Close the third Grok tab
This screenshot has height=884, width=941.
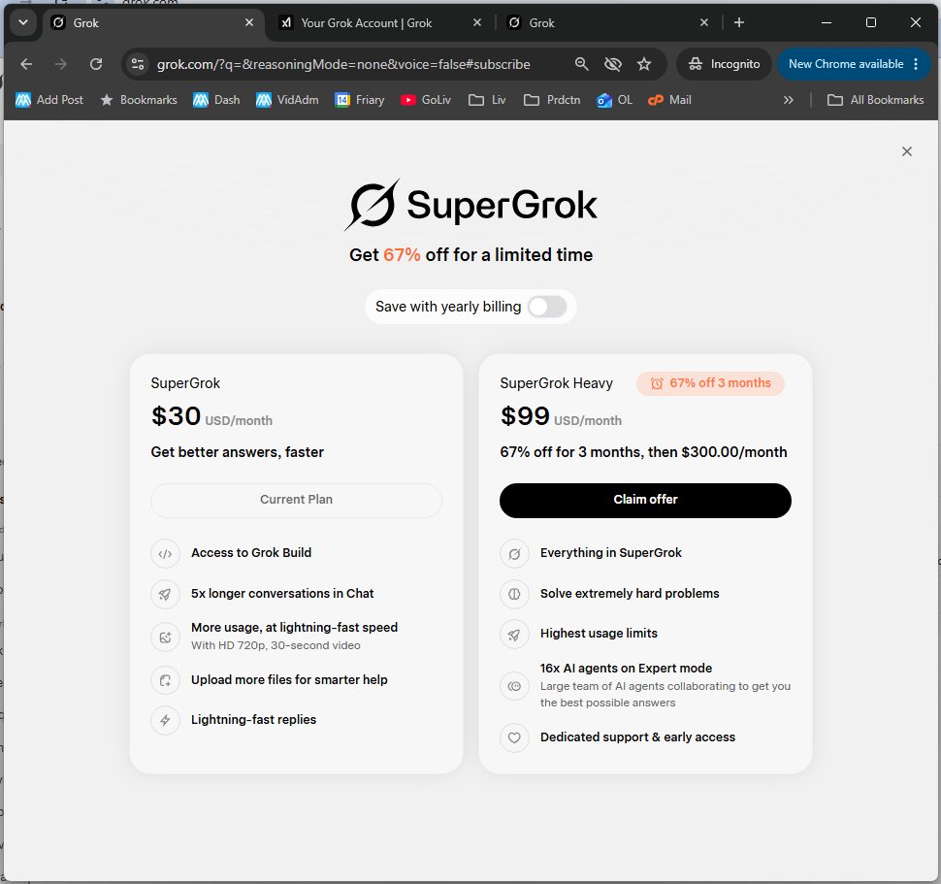[704, 23]
